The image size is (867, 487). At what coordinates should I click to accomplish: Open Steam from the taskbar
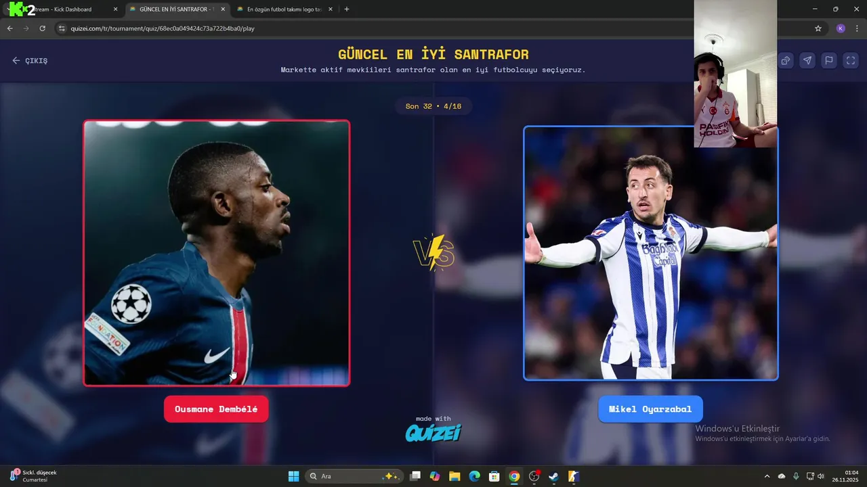click(554, 476)
